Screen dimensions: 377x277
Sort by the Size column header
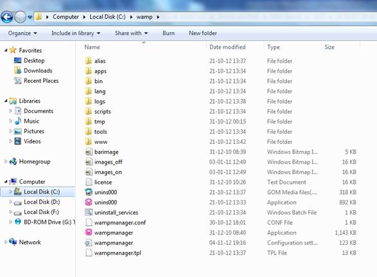pos(329,47)
